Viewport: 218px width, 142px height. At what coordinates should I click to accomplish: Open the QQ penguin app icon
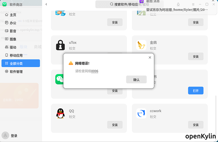pos(60,114)
